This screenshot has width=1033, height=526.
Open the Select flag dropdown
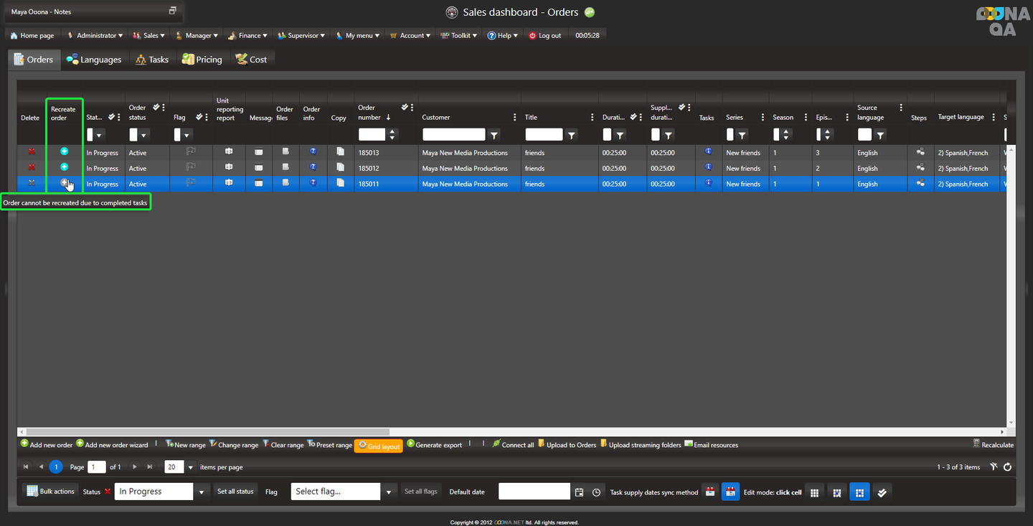(389, 492)
